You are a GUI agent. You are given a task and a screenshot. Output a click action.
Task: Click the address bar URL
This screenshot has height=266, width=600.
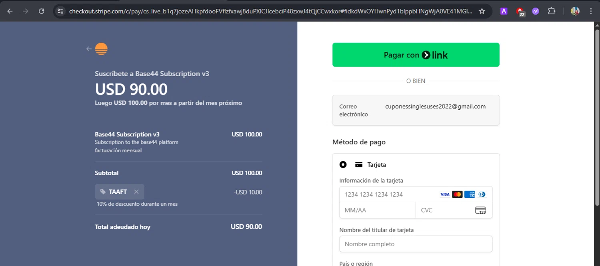270,11
